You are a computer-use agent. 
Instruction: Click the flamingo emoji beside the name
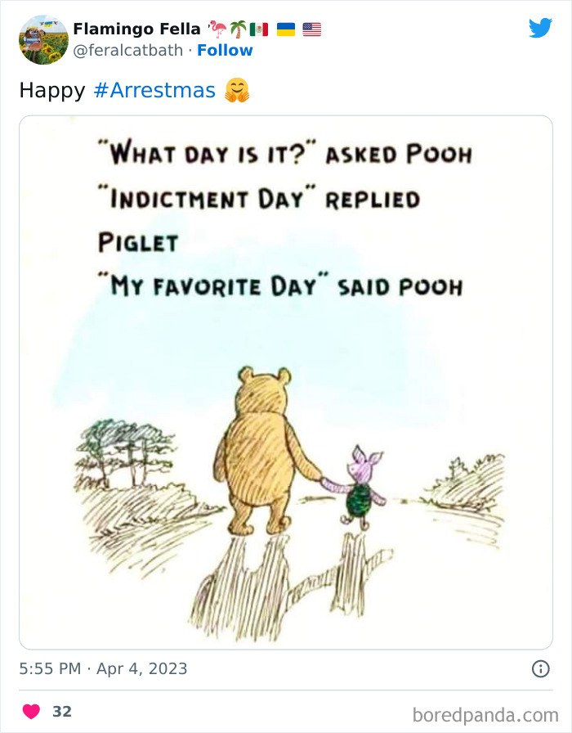pyautogui.click(x=218, y=29)
